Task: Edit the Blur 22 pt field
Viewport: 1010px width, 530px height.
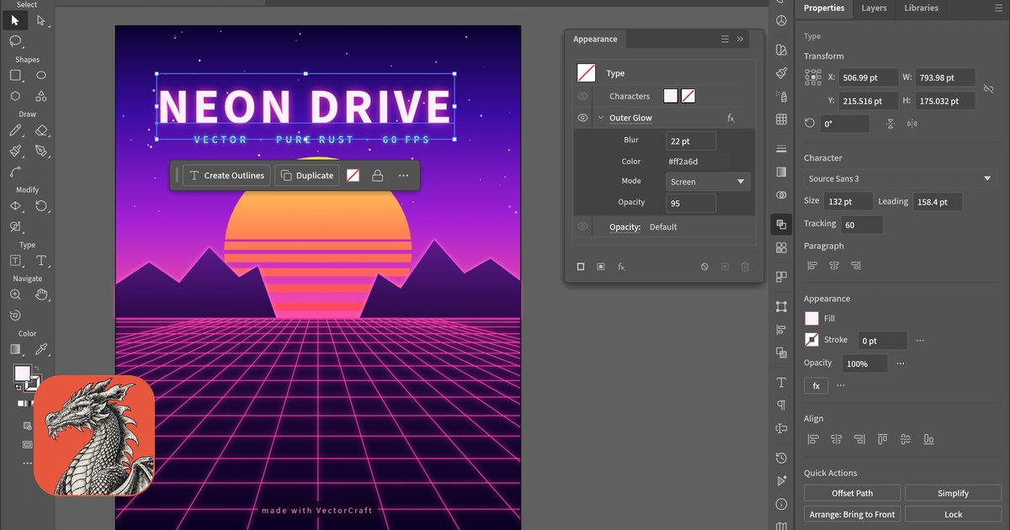Action: (x=691, y=141)
